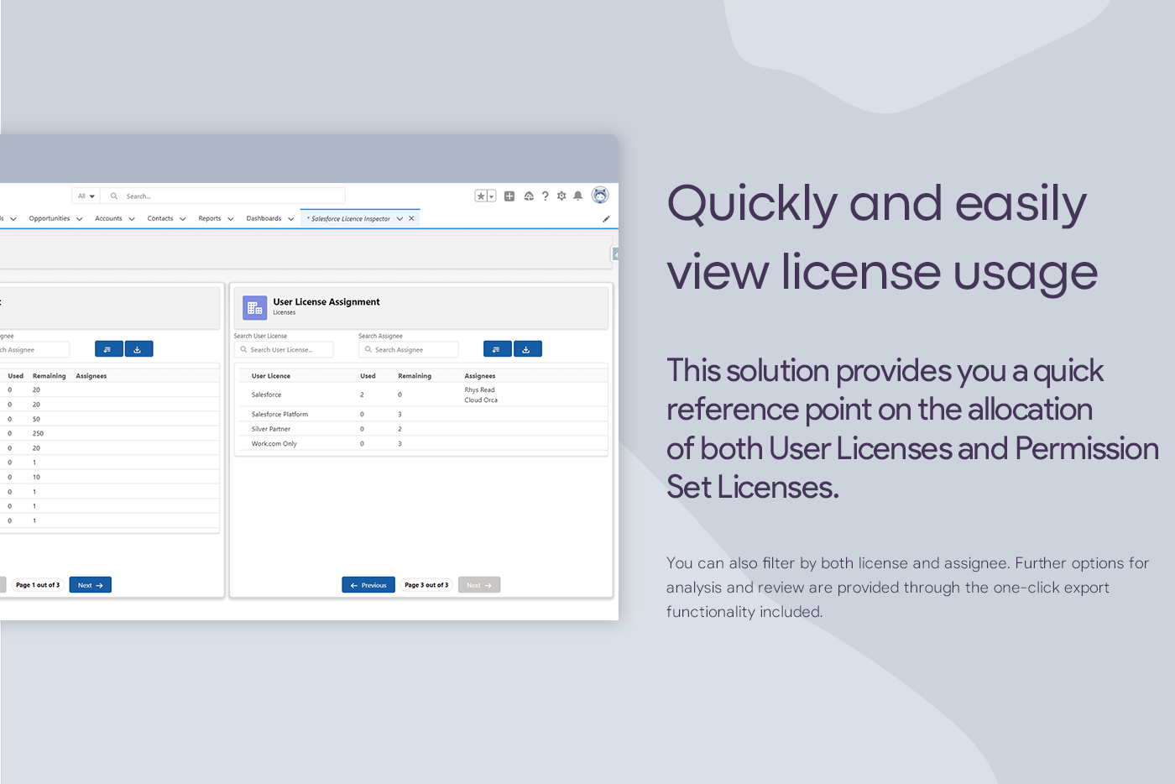Click the Previous pagination button

click(x=368, y=584)
